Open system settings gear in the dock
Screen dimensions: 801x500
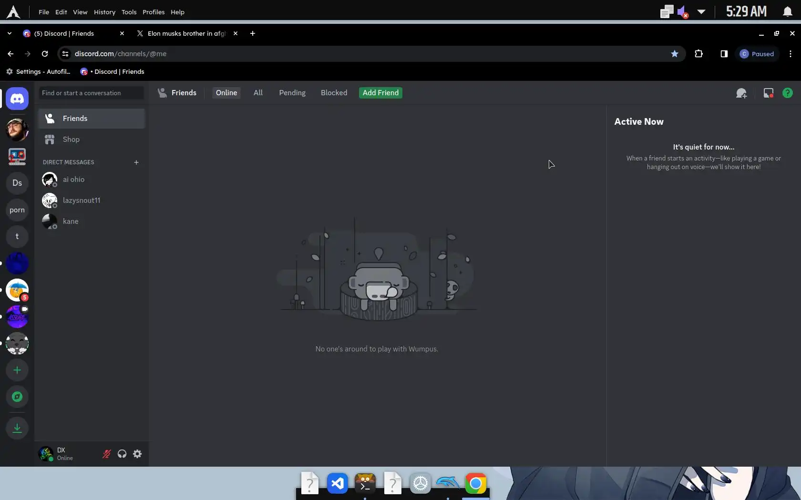(421, 484)
